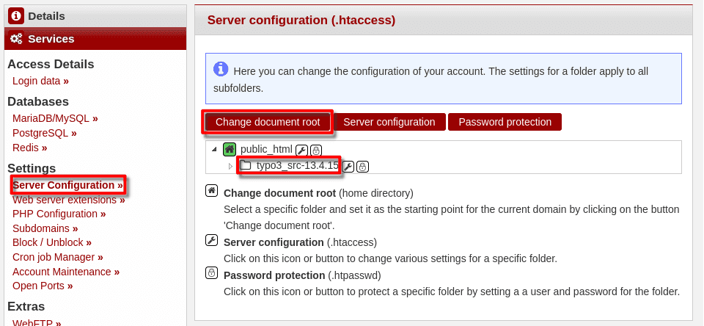Expand the typo3_src-13.4.15 folder node
704x326 pixels.
[230, 166]
